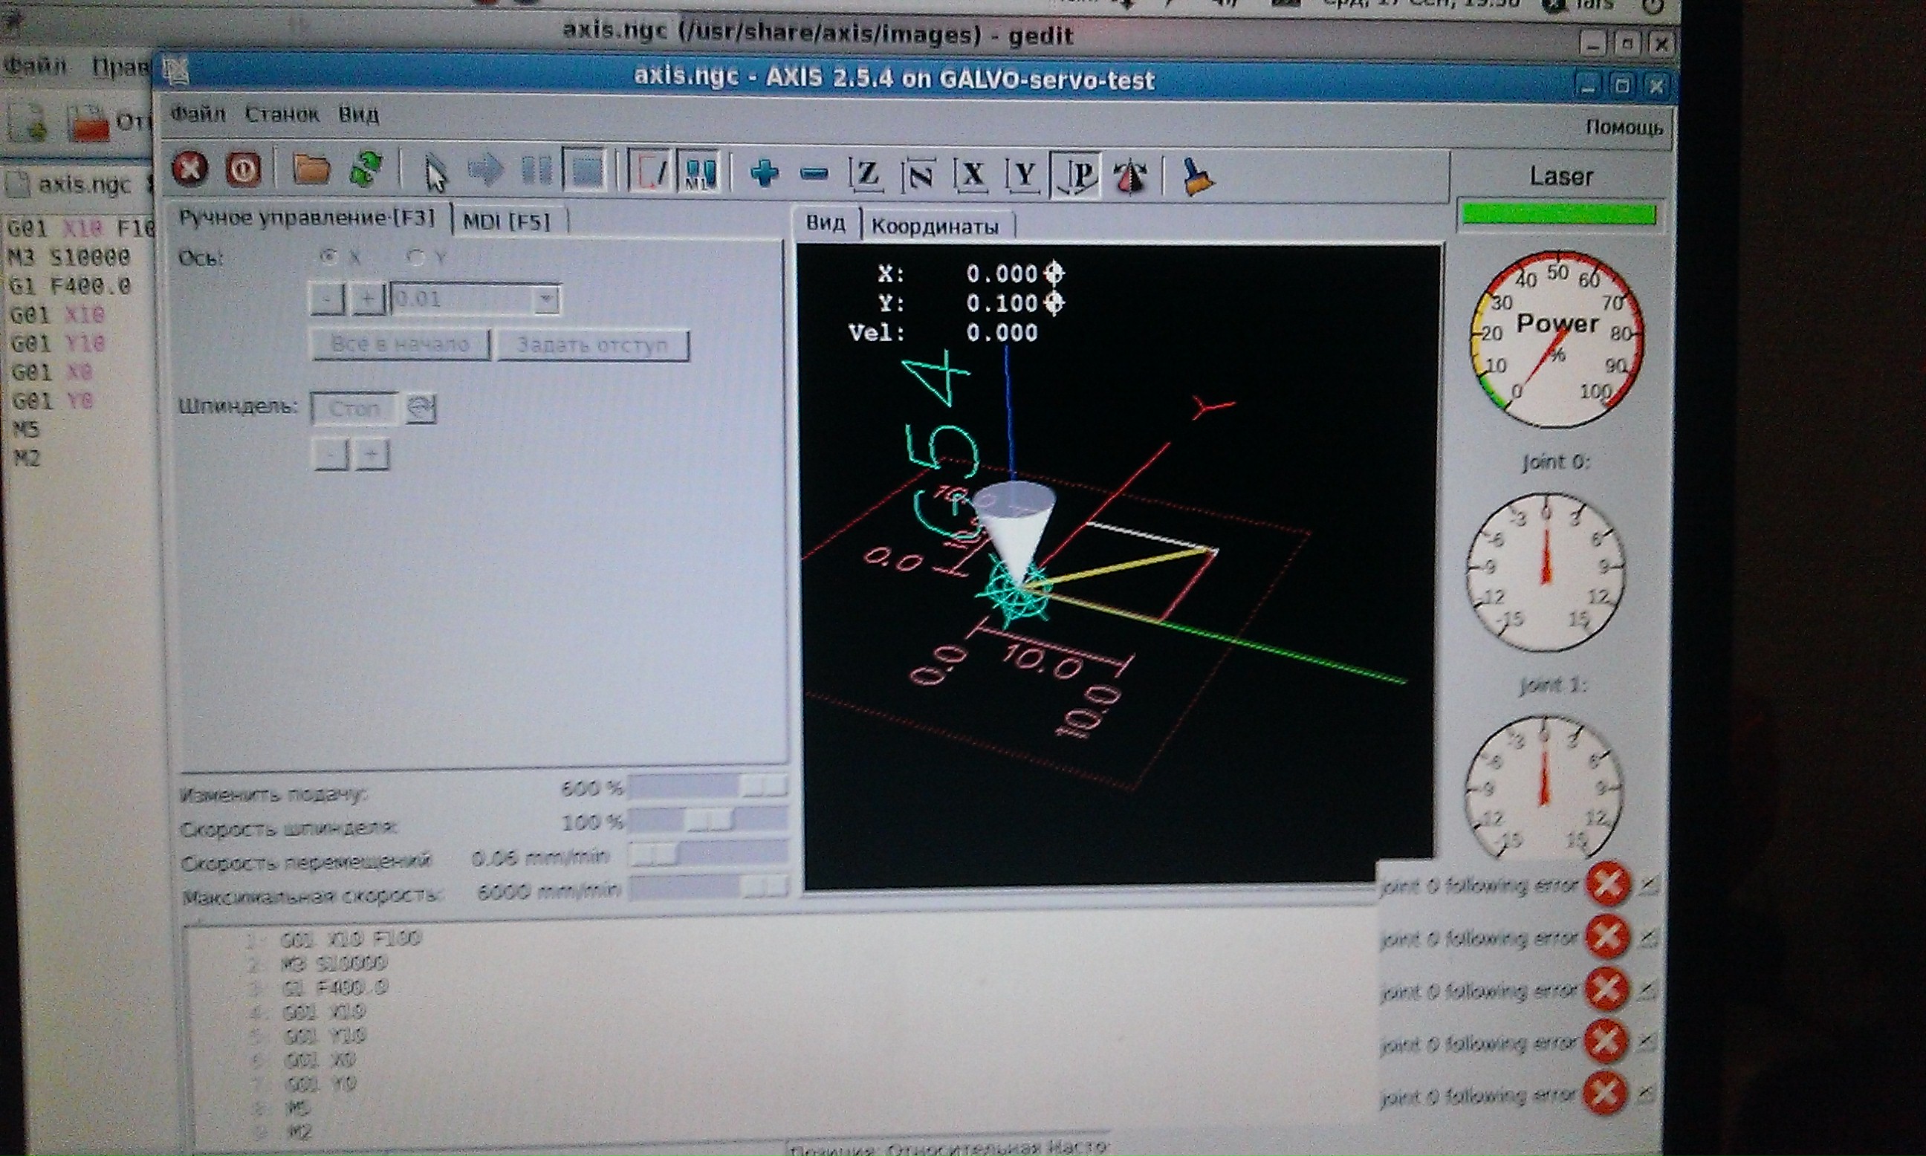The width and height of the screenshot is (1926, 1156).
Task: Zoom in with the blue plus icon
Action: click(764, 173)
